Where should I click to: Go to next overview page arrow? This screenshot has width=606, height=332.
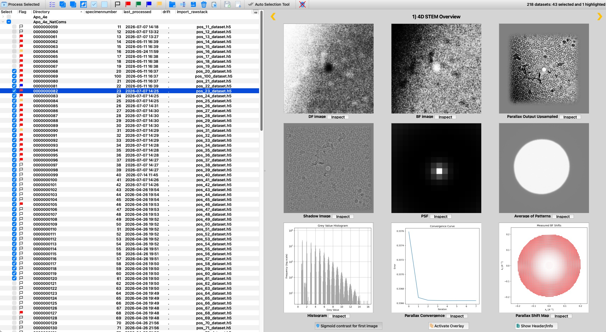[599, 16]
